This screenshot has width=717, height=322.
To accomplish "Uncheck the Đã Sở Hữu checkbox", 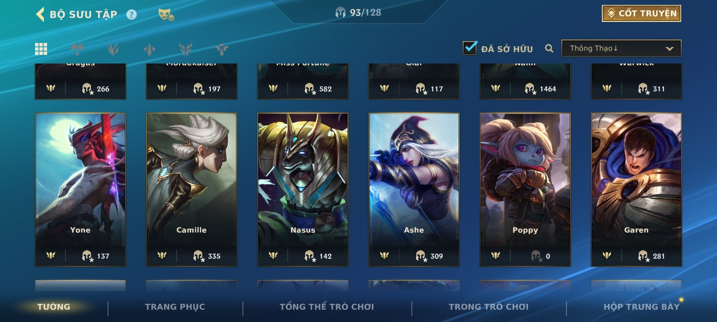I will (x=470, y=48).
